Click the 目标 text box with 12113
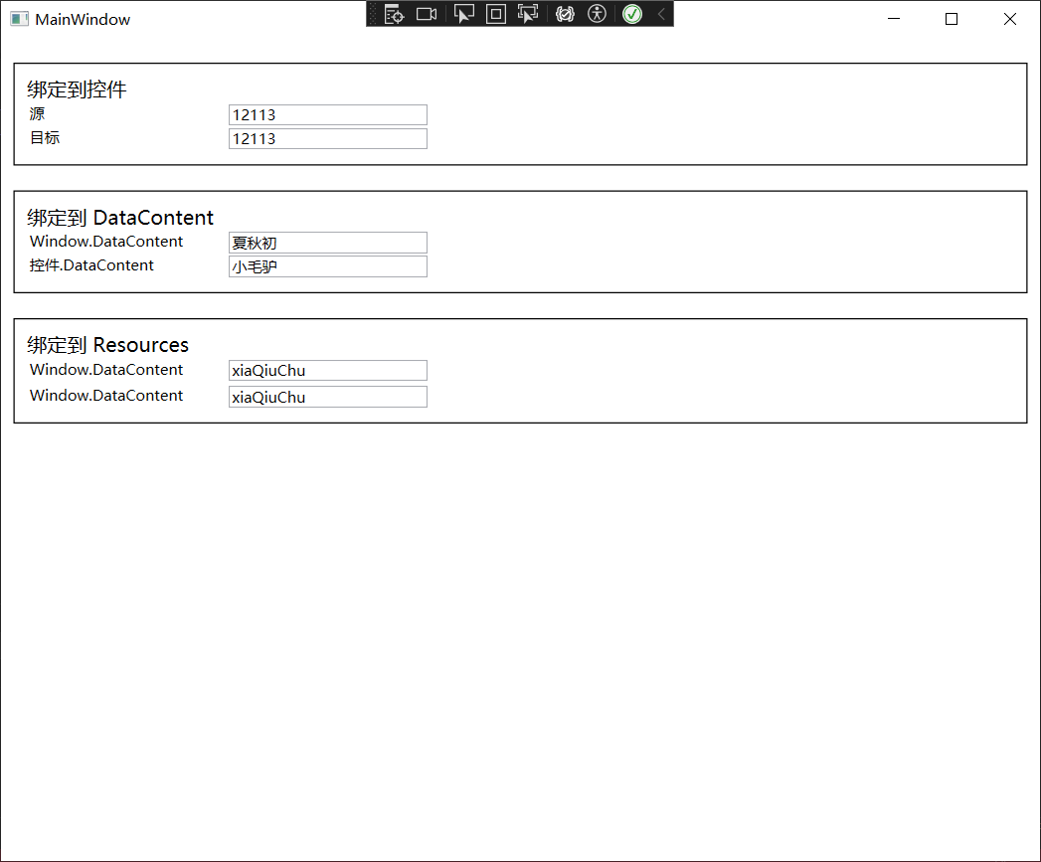Viewport: 1041px width, 862px height. click(328, 139)
